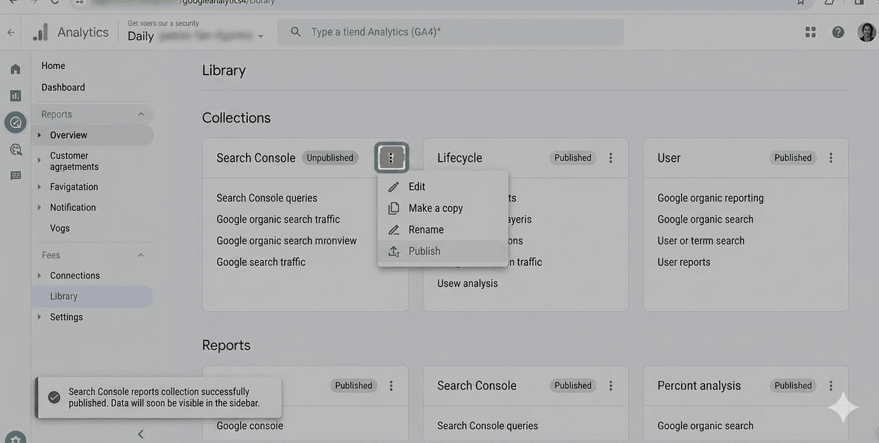The height and width of the screenshot is (443, 879).
Task: Click the search magnifier icon
Action: [296, 32]
